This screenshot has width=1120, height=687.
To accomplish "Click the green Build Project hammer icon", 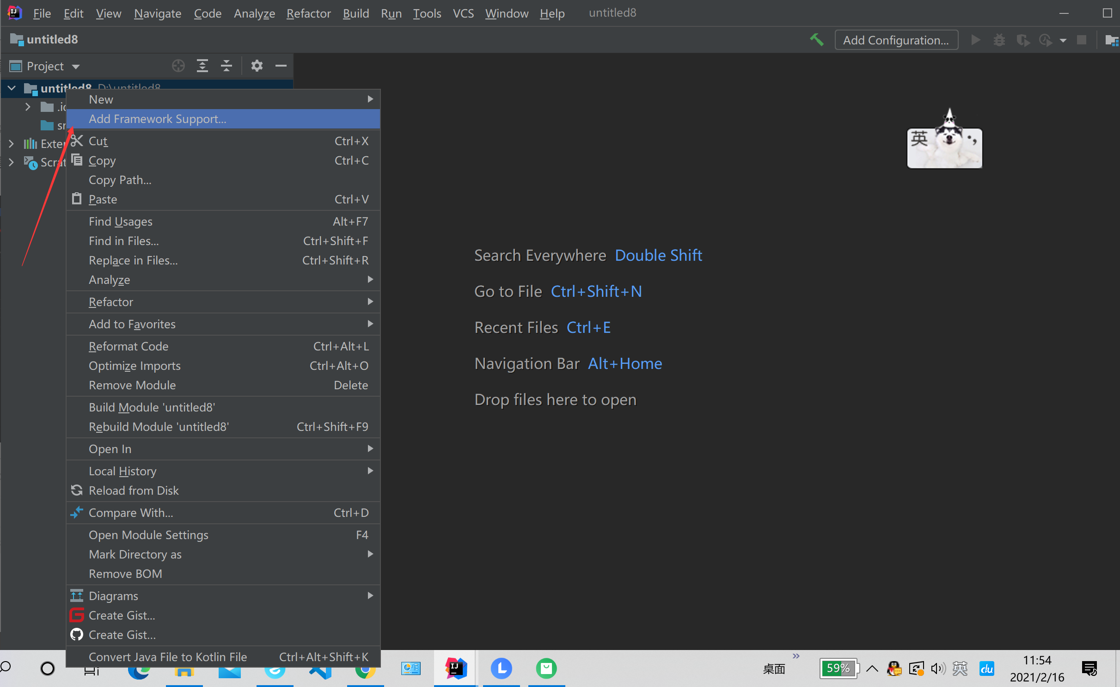I will tap(816, 40).
